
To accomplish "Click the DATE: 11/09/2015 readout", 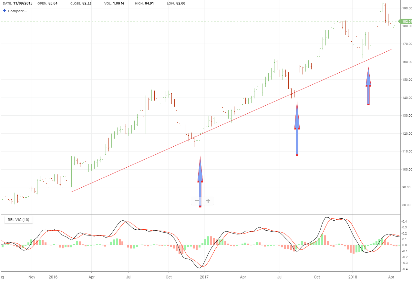I will pos(18,3).
